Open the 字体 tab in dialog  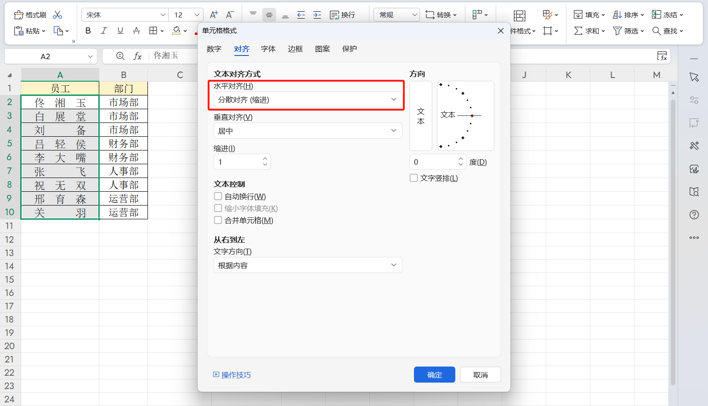point(268,49)
